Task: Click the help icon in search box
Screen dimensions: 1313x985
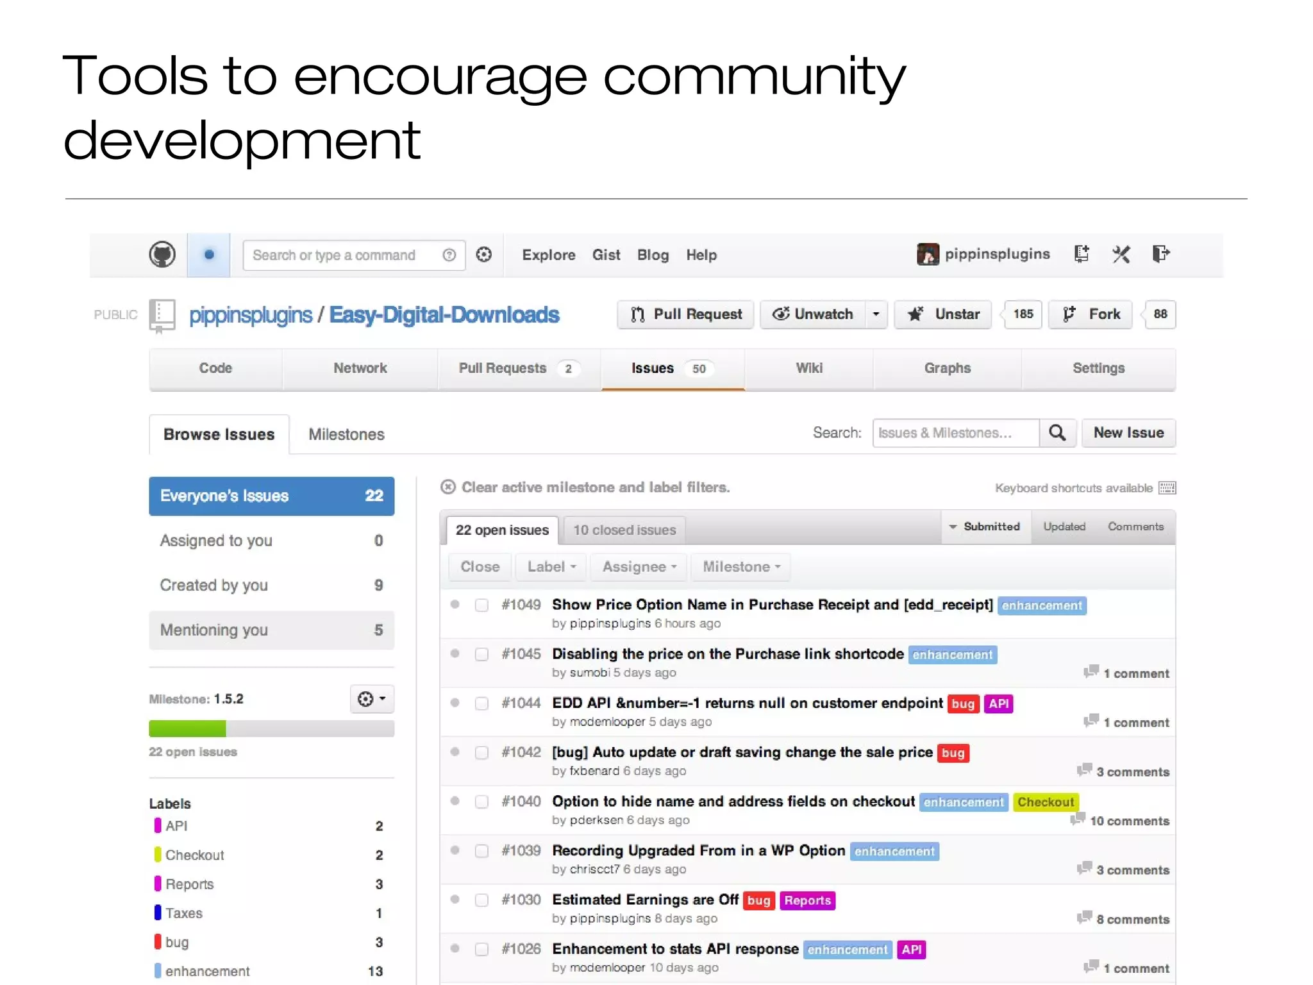Action: tap(449, 255)
